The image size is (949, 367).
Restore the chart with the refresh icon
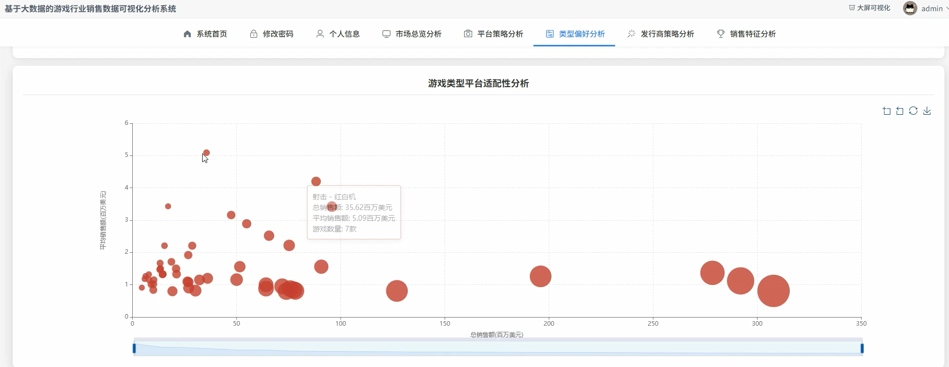913,111
